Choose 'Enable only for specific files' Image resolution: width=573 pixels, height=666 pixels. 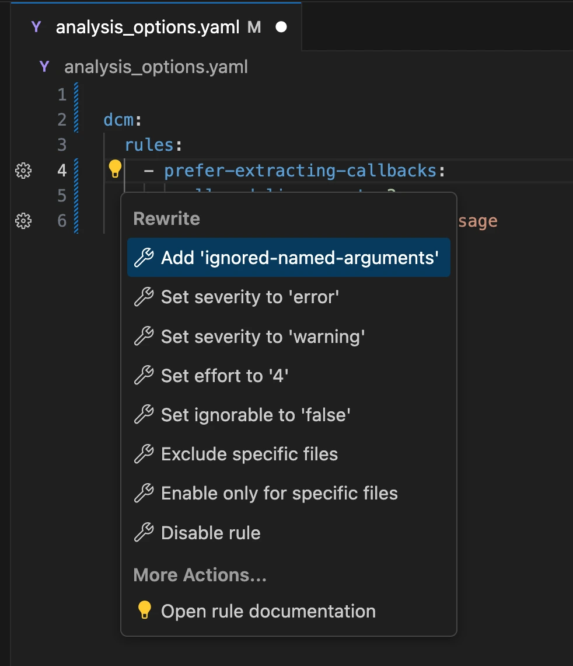pos(279,493)
